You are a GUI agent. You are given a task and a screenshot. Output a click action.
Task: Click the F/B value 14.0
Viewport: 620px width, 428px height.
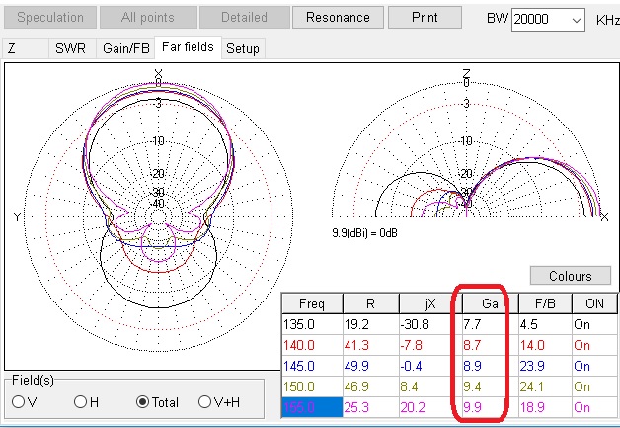[x=545, y=345]
